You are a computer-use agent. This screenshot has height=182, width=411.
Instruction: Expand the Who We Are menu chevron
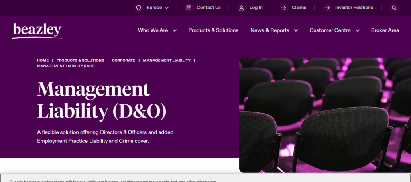tap(175, 30)
